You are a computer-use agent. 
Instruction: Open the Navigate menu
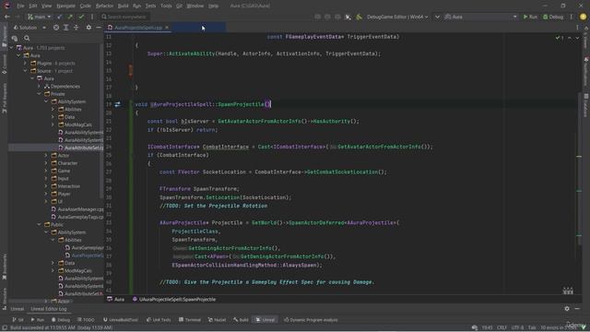65,6
